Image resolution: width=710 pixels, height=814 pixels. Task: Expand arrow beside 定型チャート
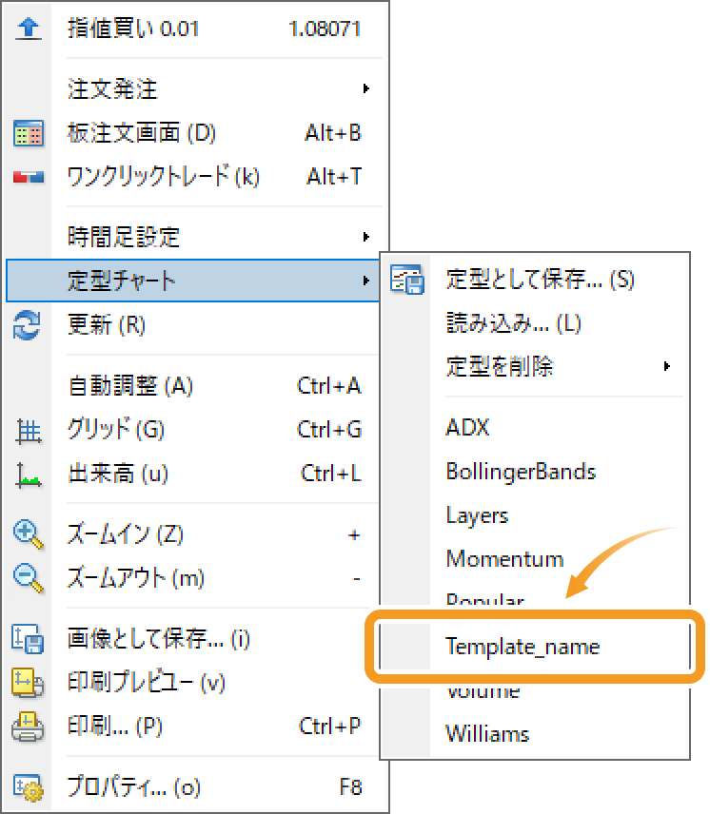[366, 281]
